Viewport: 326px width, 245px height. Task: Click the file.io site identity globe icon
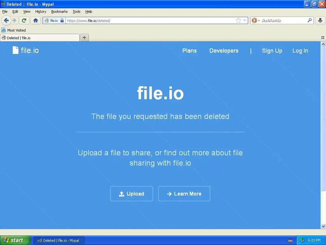(47, 20)
